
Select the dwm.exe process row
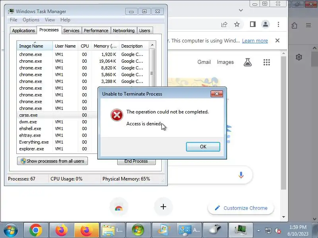(57, 122)
